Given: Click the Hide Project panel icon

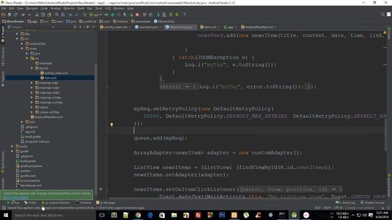Looking at the screenshot, I should pyautogui.click(x=94, y=27).
